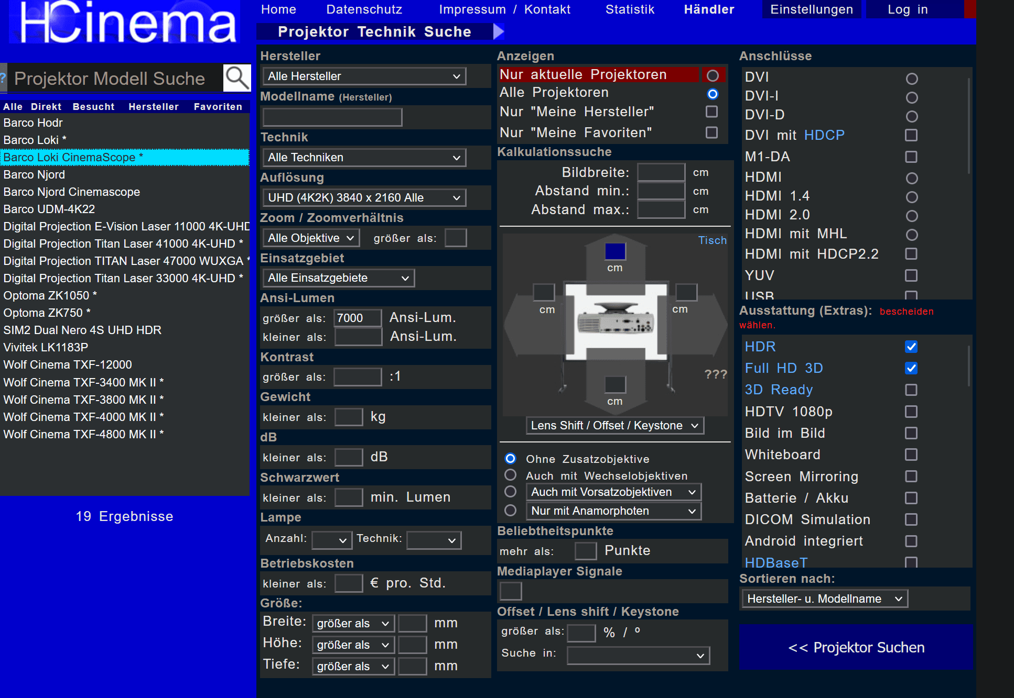Select Nur aktuelle Projektoren radio button
The width and height of the screenshot is (1014, 698).
[x=713, y=75]
